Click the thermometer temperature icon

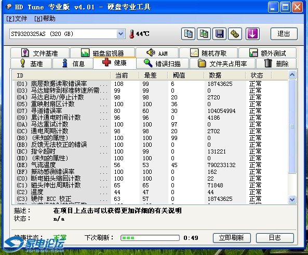(x=131, y=34)
